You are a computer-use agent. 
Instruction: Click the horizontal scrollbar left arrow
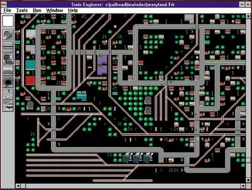(18, 186)
